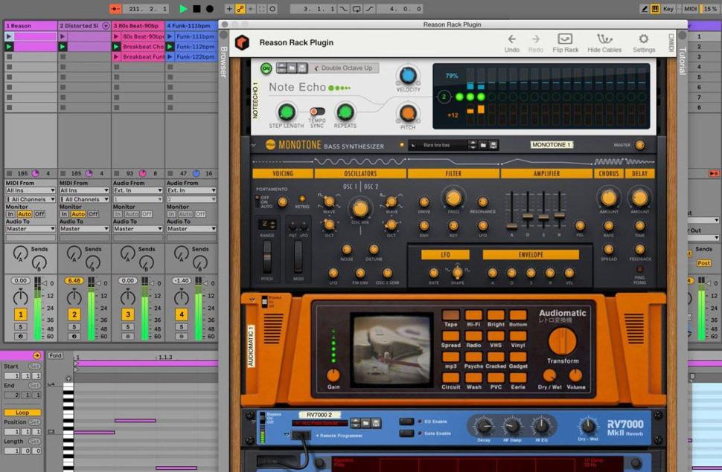Image resolution: width=722 pixels, height=472 pixels.
Task: Open track 3 Audio From Ext. In dropdown
Action: pyautogui.click(x=137, y=190)
